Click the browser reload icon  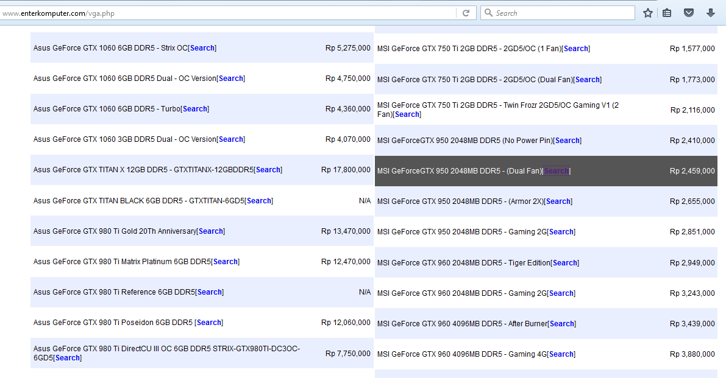point(466,13)
